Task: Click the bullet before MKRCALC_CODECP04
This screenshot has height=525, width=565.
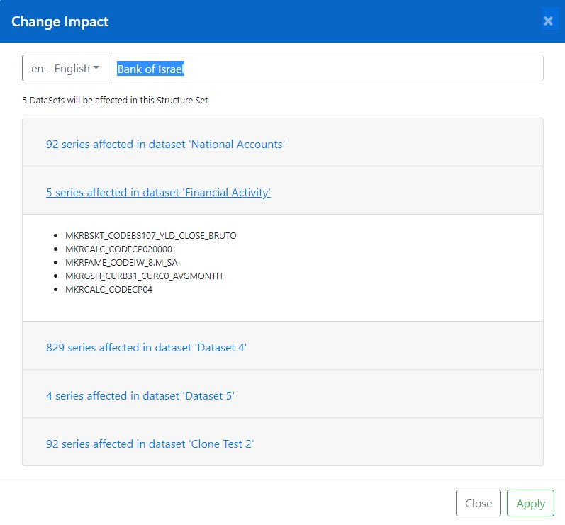Action: tap(56, 289)
